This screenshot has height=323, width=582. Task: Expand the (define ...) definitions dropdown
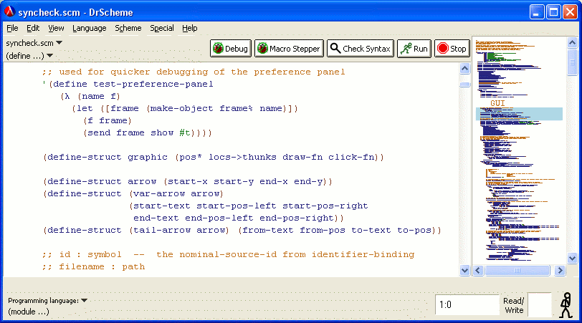(x=29, y=56)
